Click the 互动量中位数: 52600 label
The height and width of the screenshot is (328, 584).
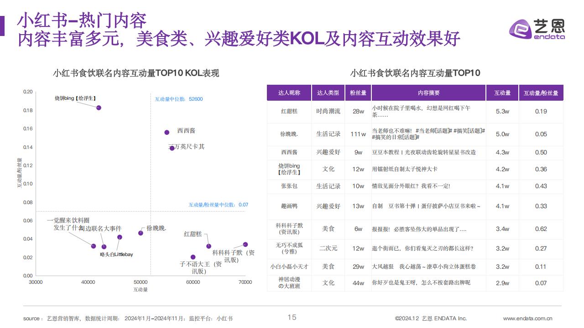pyautogui.click(x=179, y=99)
